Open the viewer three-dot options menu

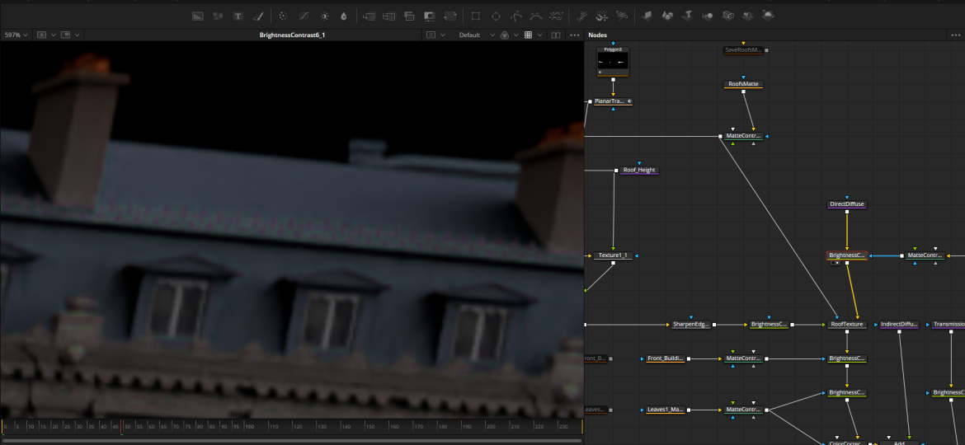pyautogui.click(x=575, y=35)
